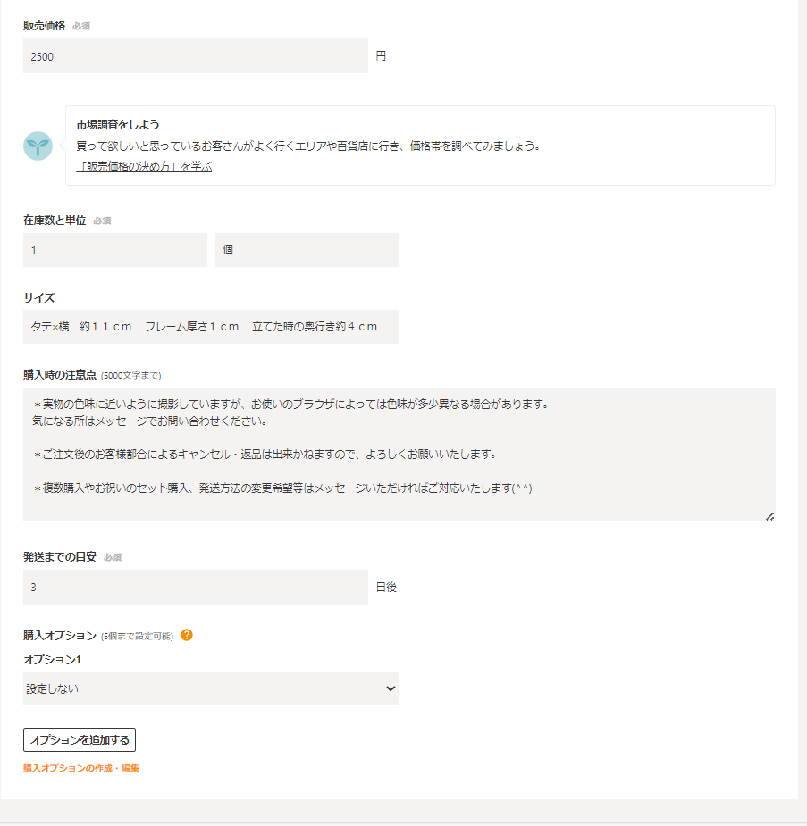Expand the オプション1 selector showing 設定しない

click(x=212, y=688)
